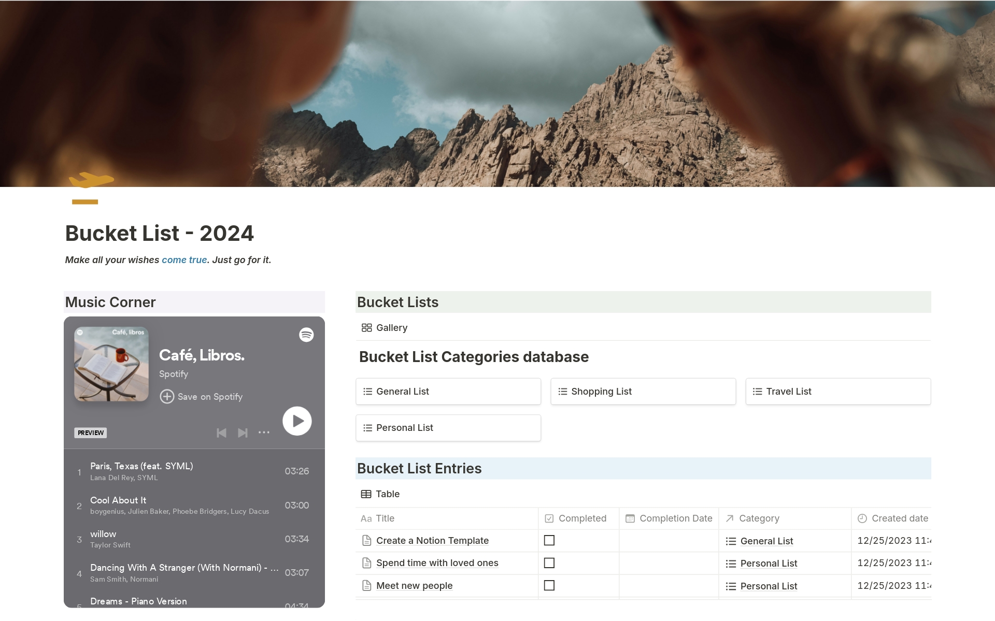This screenshot has height=621, width=995.
Task: Skip to the previous track in the player
Action: coord(221,433)
